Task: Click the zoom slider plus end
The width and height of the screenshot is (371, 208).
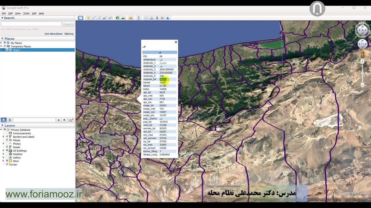Action: (x=362, y=62)
